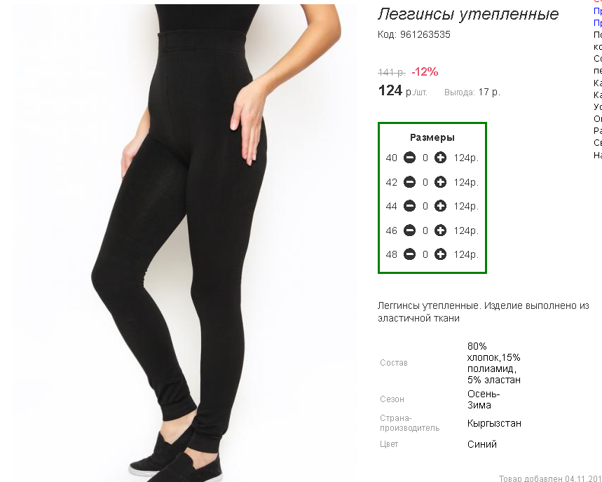
Task: Click minus icon for size 42
Action: pos(410,182)
